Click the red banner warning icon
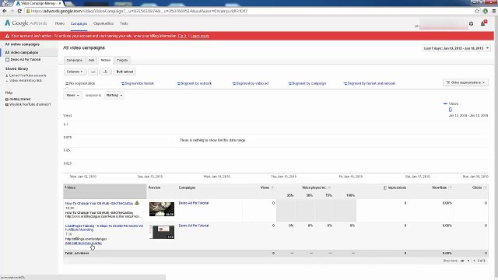This screenshot has height=280, width=498. (x=7, y=36)
